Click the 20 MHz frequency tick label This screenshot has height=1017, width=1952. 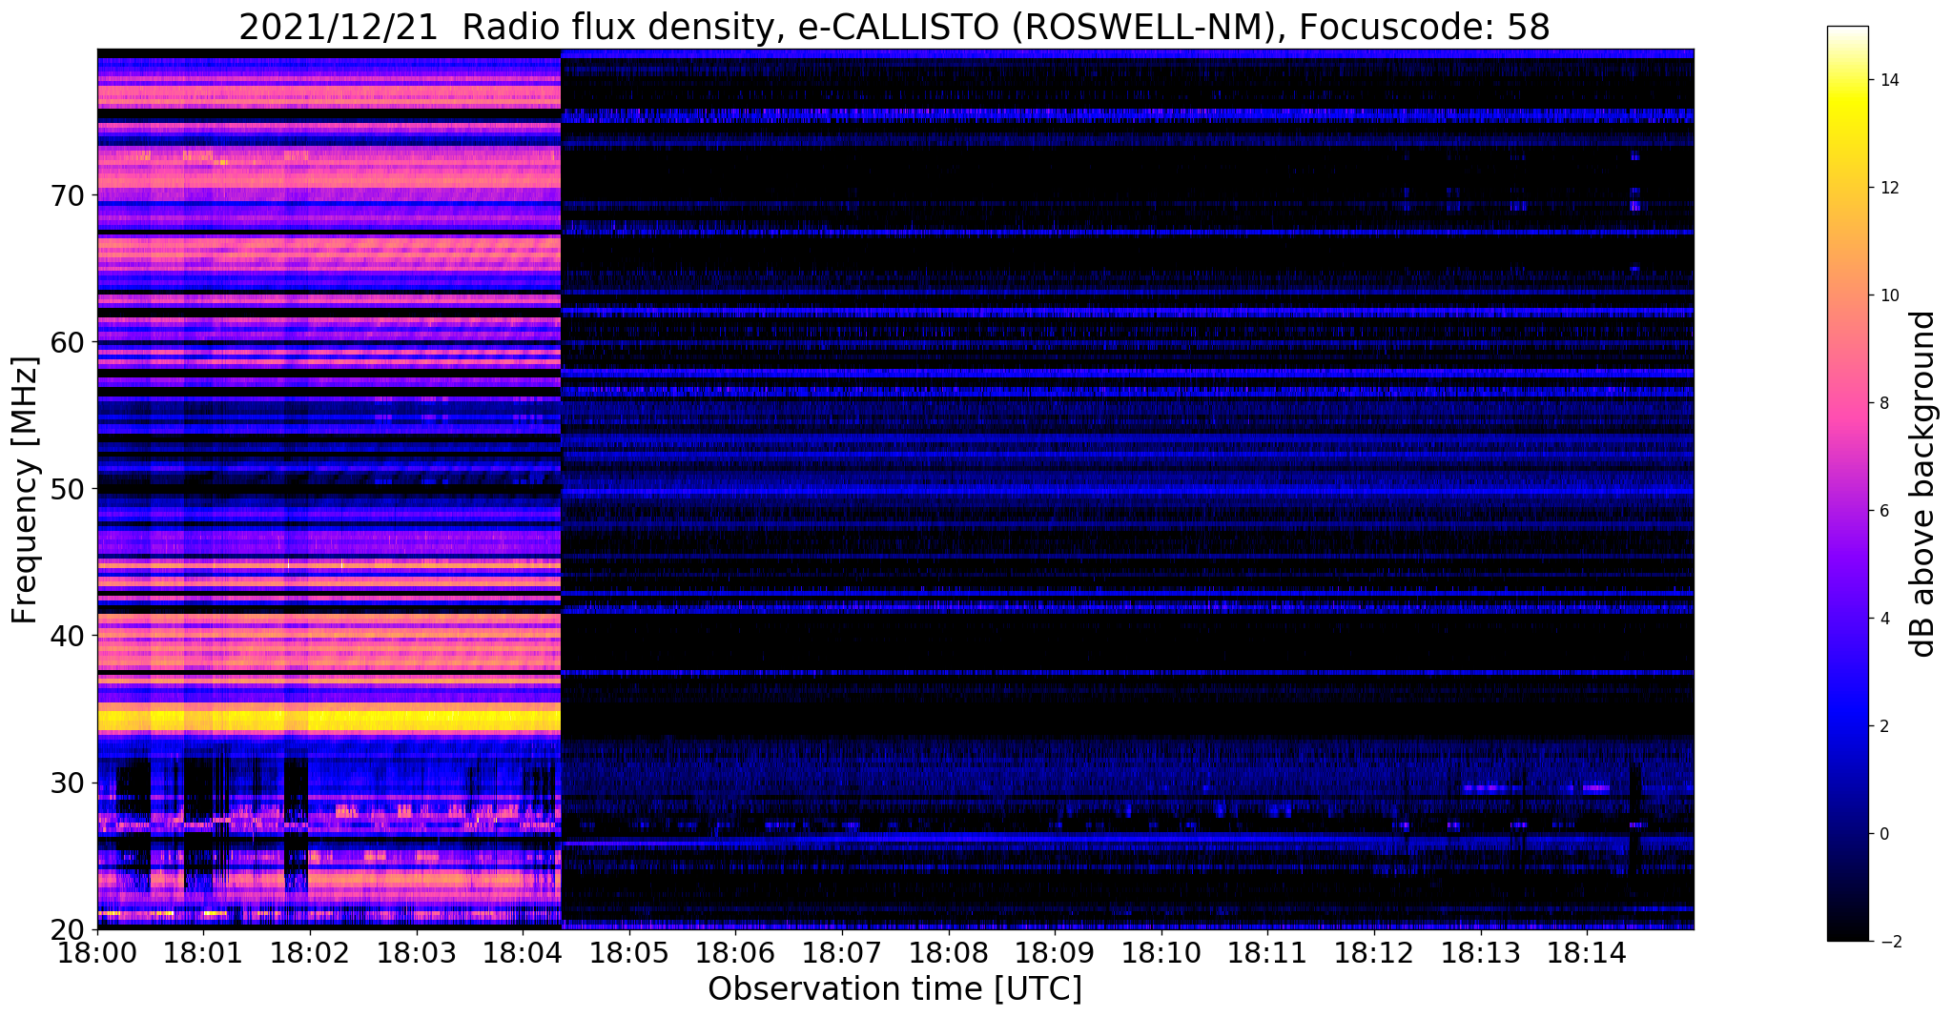pyautogui.click(x=67, y=928)
